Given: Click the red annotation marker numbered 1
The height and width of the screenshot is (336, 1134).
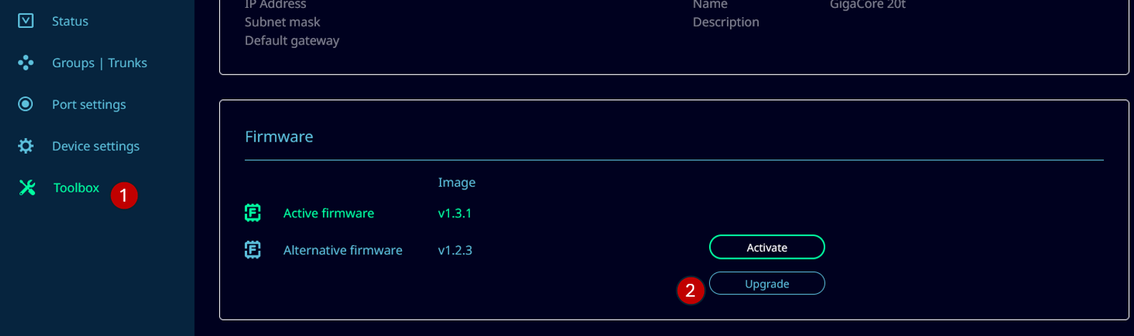Looking at the screenshot, I should click(x=124, y=195).
